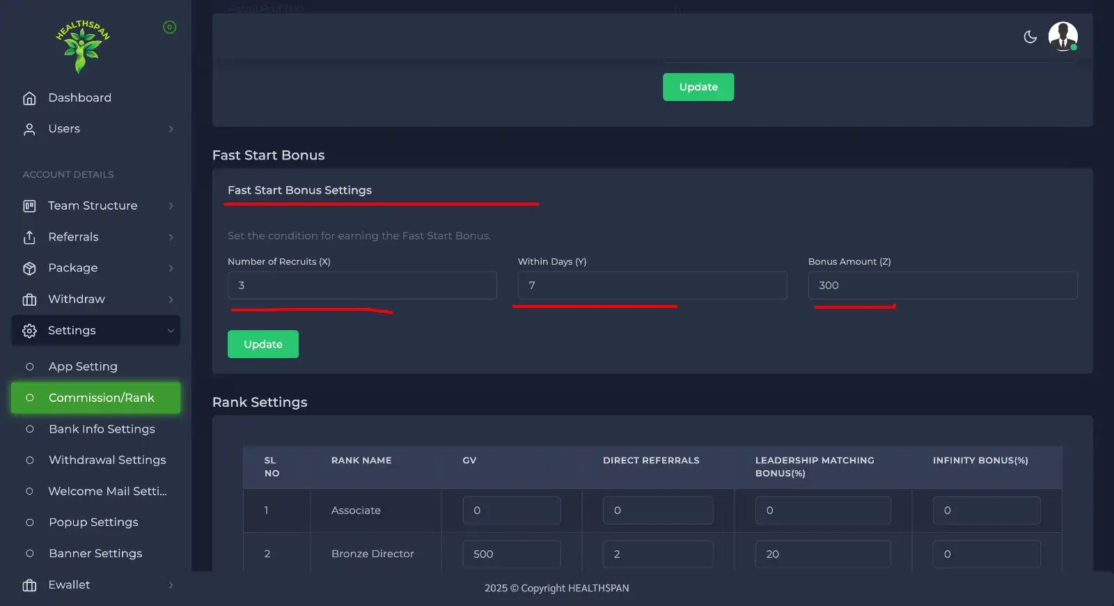Image resolution: width=1114 pixels, height=606 pixels.
Task: Toggle dark mode with moon icon
Action: click(1030, 37)
